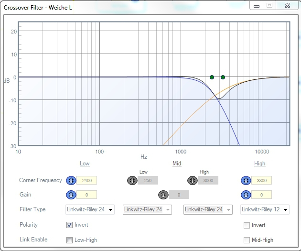The image size is (301, 251).
Task: Open the Mid Low filter type dropdown
Action: 147,209
